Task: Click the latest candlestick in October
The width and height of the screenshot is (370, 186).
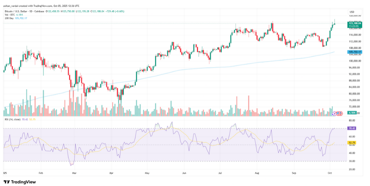Action: pos(335,22)
